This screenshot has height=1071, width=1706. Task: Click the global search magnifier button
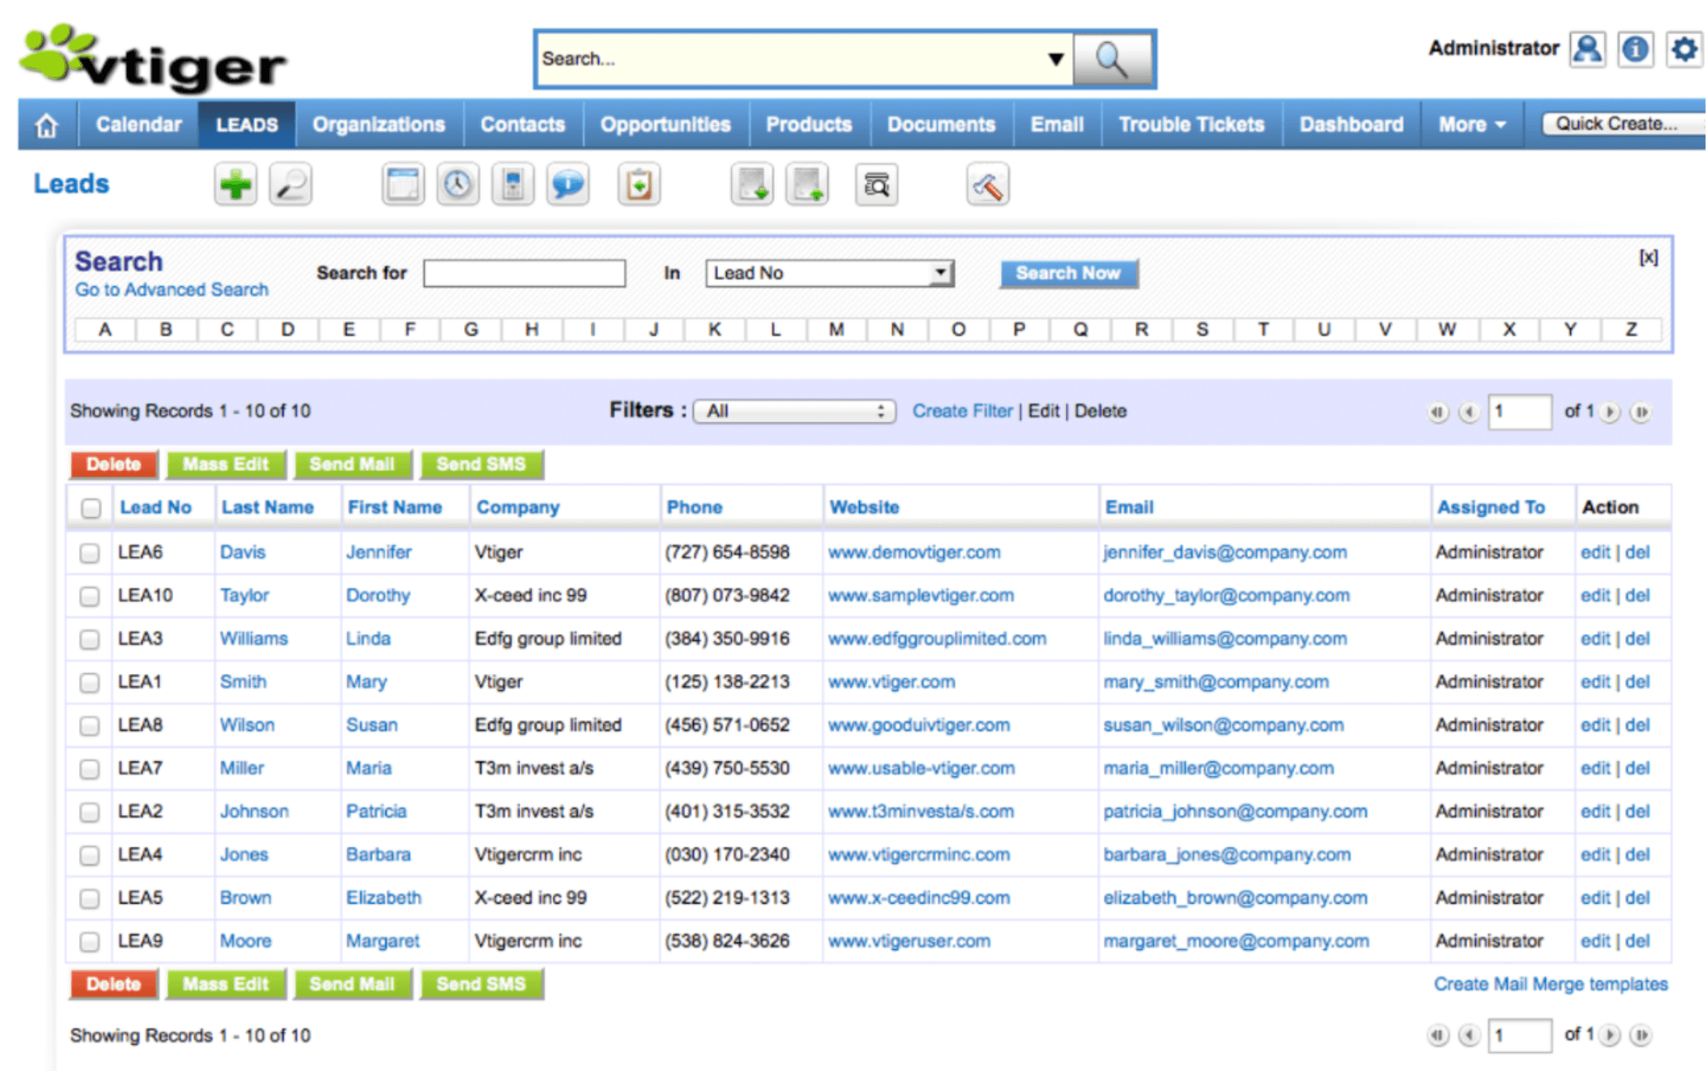tap(1112, 59)
